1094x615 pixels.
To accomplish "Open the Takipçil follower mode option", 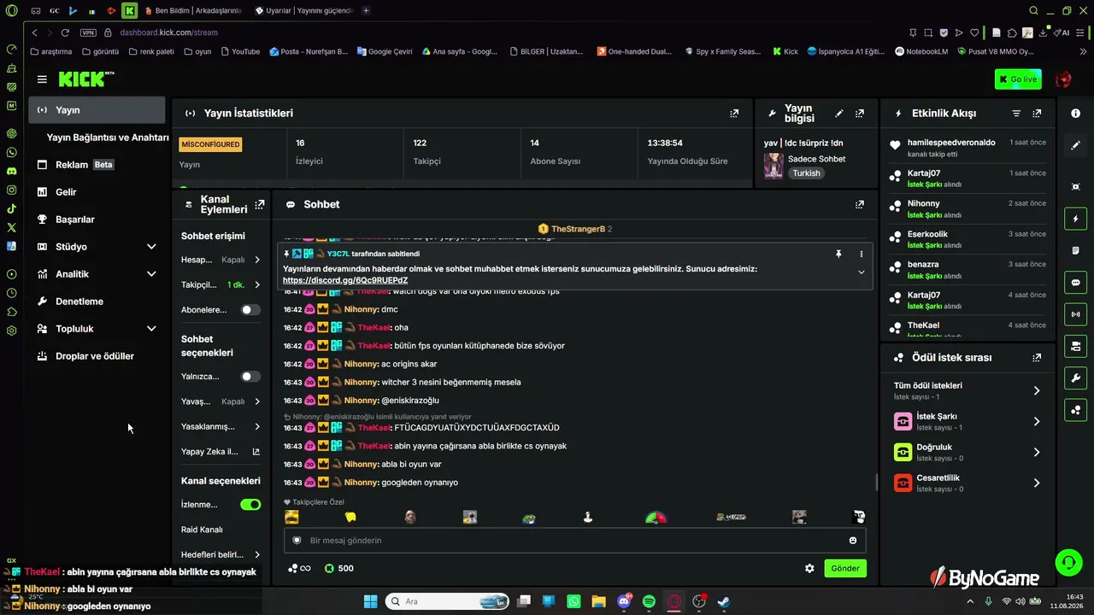I will click(x=221, y=284).
